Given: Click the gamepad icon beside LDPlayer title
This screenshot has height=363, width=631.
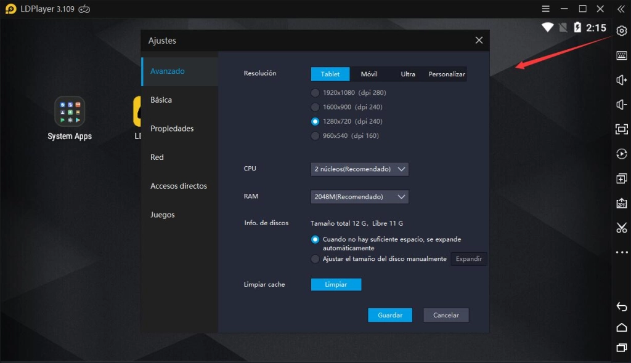Looking at the screenshot, I should pyautogui.click(x=84, y=9).
